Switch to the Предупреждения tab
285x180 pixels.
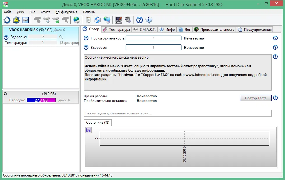(x=255, y=30)
